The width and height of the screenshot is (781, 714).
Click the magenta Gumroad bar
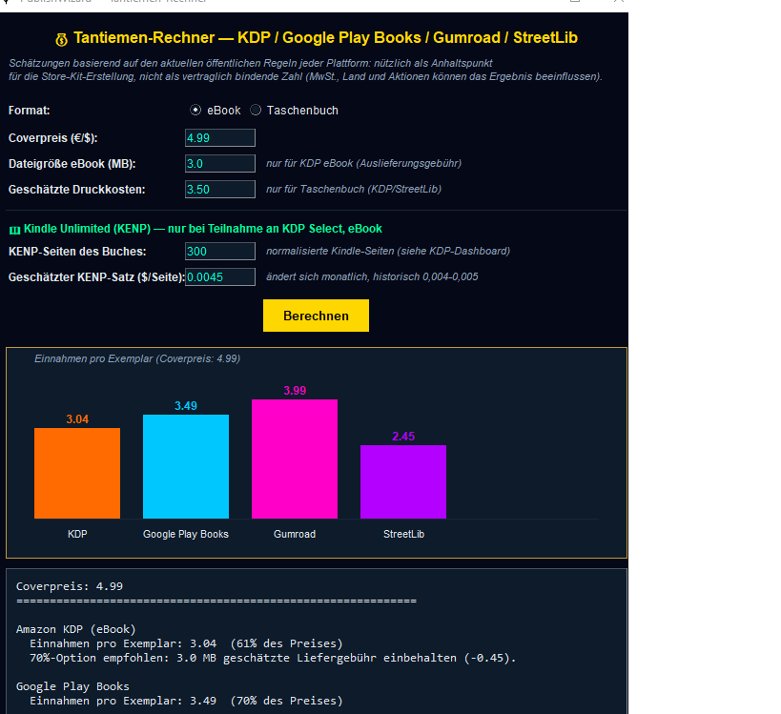pyautogui.click(x=295, y=459)
